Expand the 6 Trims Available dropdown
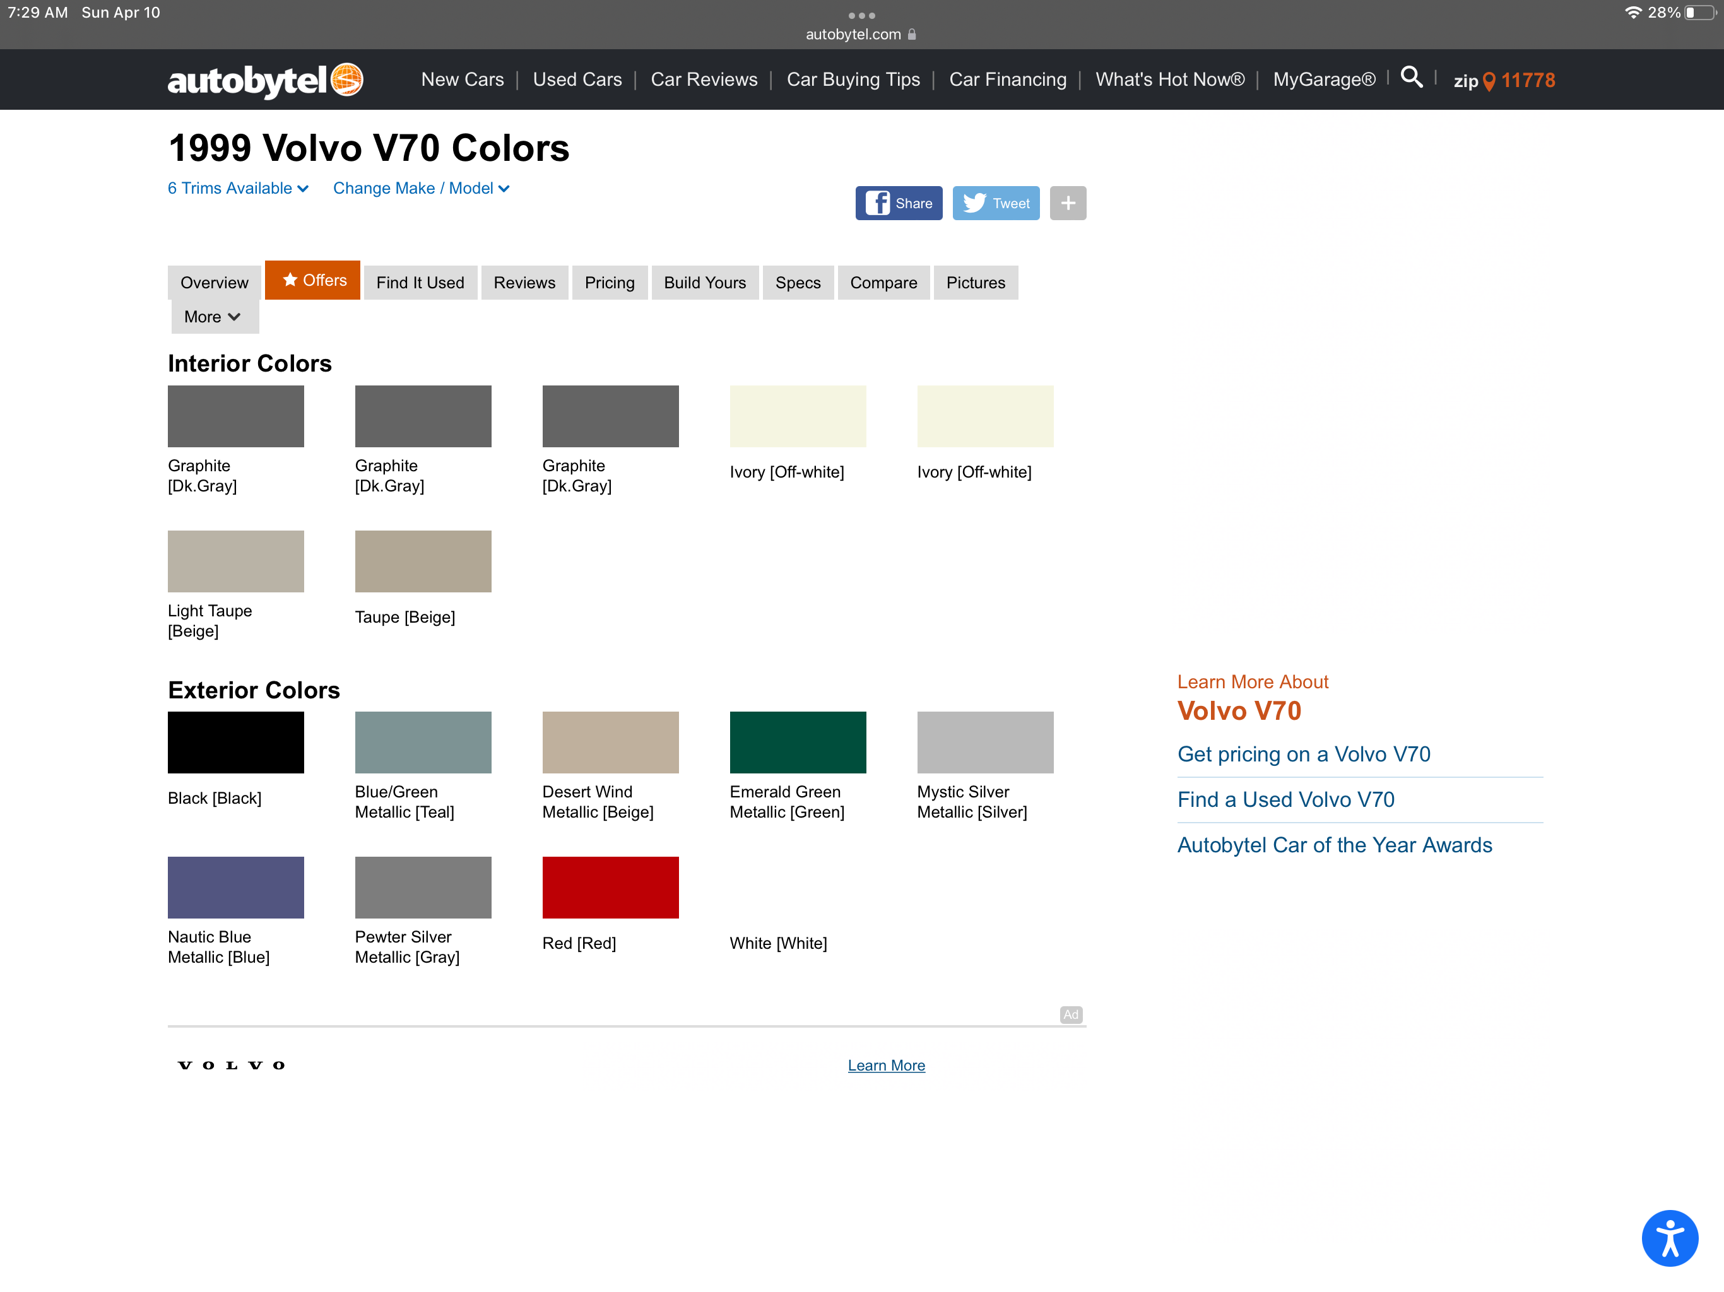The image size is (1724, 1292). tap(237, 188)
